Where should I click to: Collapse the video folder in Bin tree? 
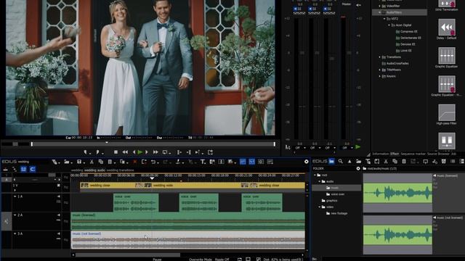pyautogui.click(x=320, y=207)
